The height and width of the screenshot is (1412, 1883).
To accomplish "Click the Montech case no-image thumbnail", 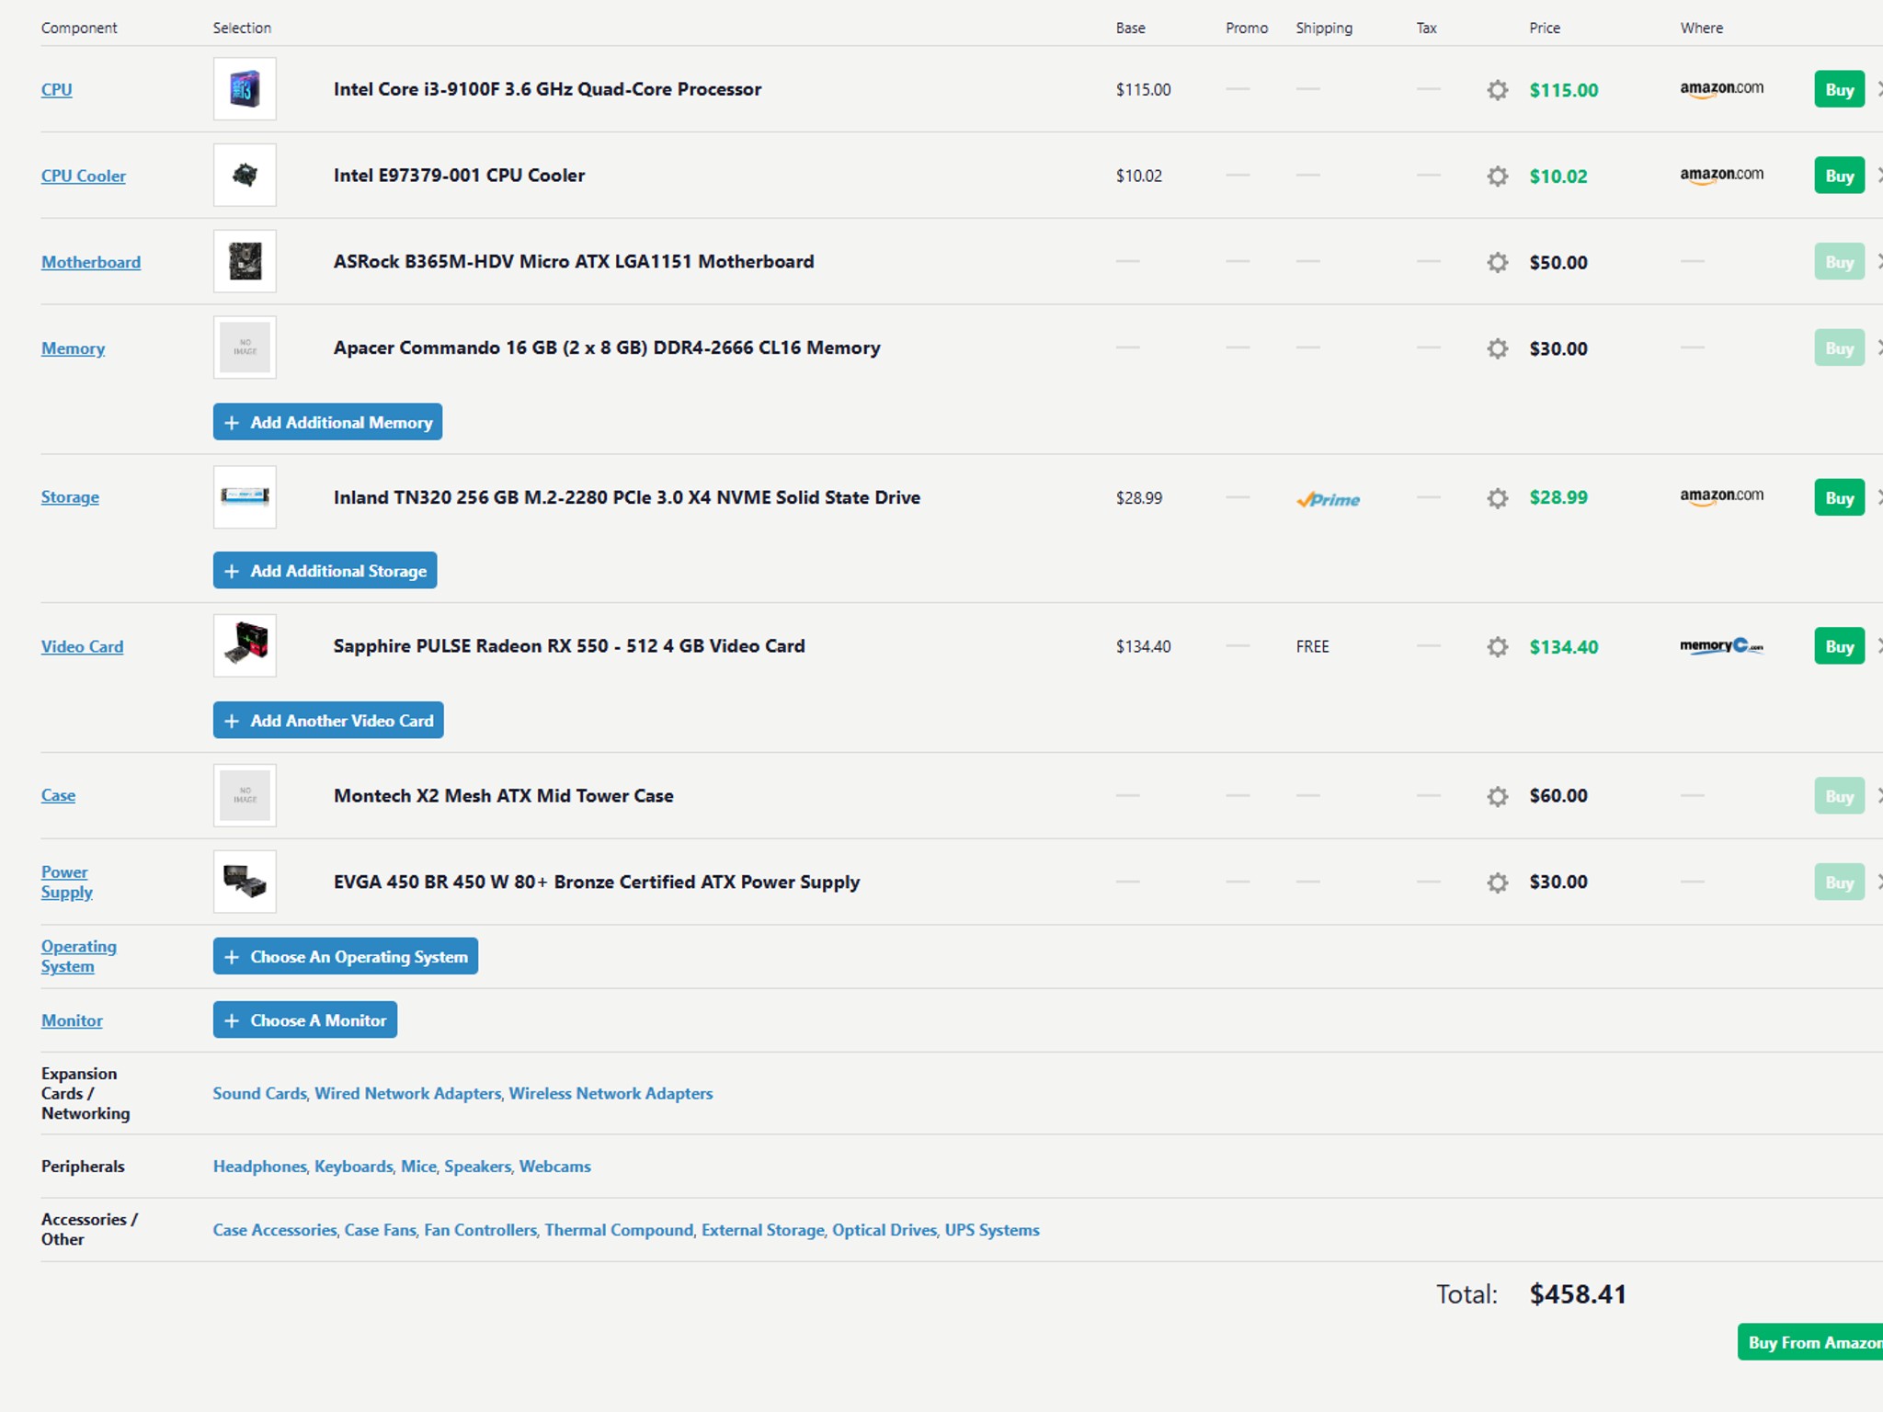I will point(245,795).
